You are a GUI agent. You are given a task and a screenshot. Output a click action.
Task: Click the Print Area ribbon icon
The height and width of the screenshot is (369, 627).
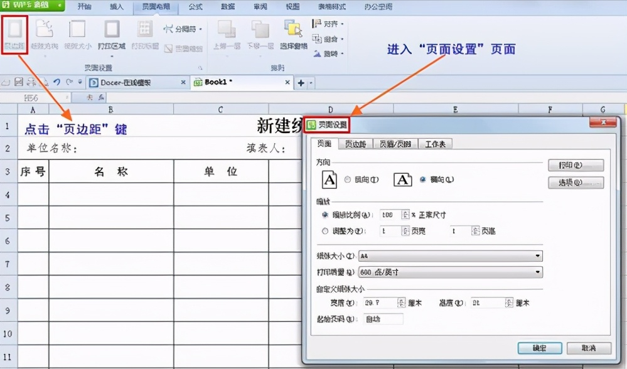112,29
